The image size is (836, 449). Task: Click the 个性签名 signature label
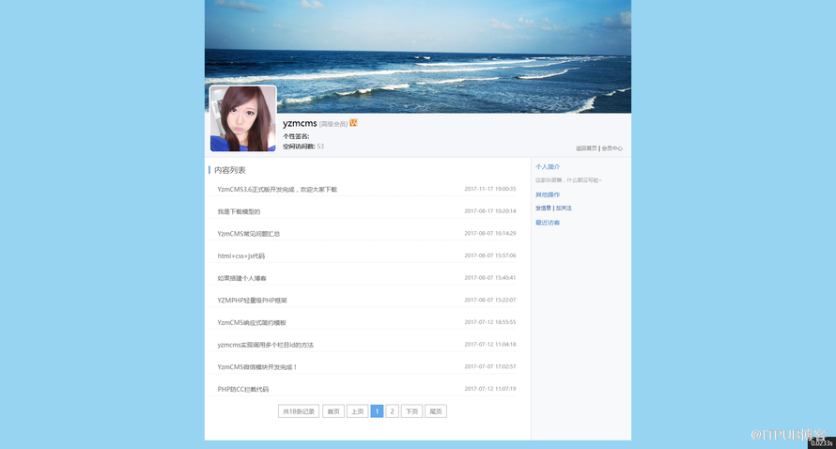(x=296, y=136)
